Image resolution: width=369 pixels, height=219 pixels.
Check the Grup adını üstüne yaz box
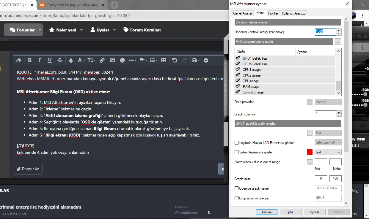coord(237,198)
